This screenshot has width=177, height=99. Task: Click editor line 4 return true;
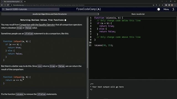[107, 26]
